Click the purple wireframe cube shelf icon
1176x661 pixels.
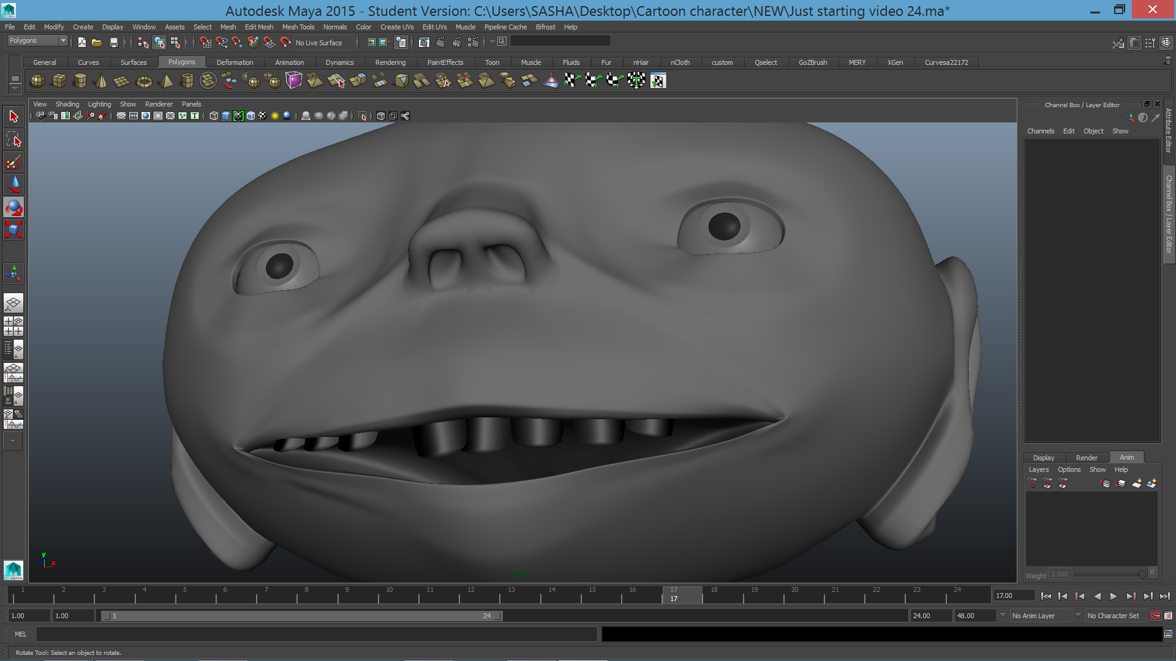coord(294,80)
